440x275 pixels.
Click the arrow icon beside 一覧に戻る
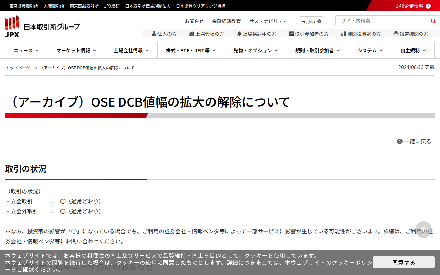400,141
